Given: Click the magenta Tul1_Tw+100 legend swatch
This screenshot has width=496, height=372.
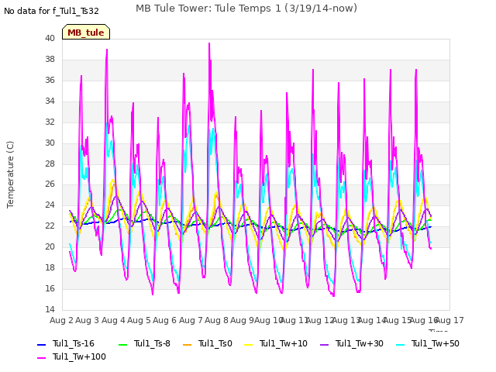Looking at the screenshot, I should (41, 358).
